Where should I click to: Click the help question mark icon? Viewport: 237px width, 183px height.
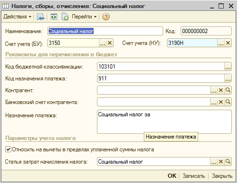click(106, 17)
